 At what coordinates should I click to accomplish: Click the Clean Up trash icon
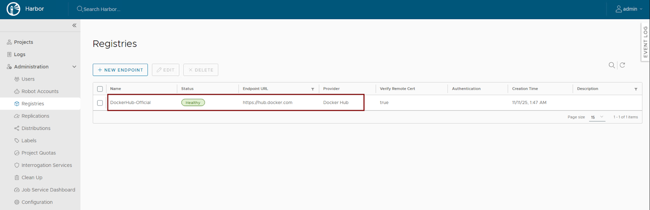(x=17, y=178)
